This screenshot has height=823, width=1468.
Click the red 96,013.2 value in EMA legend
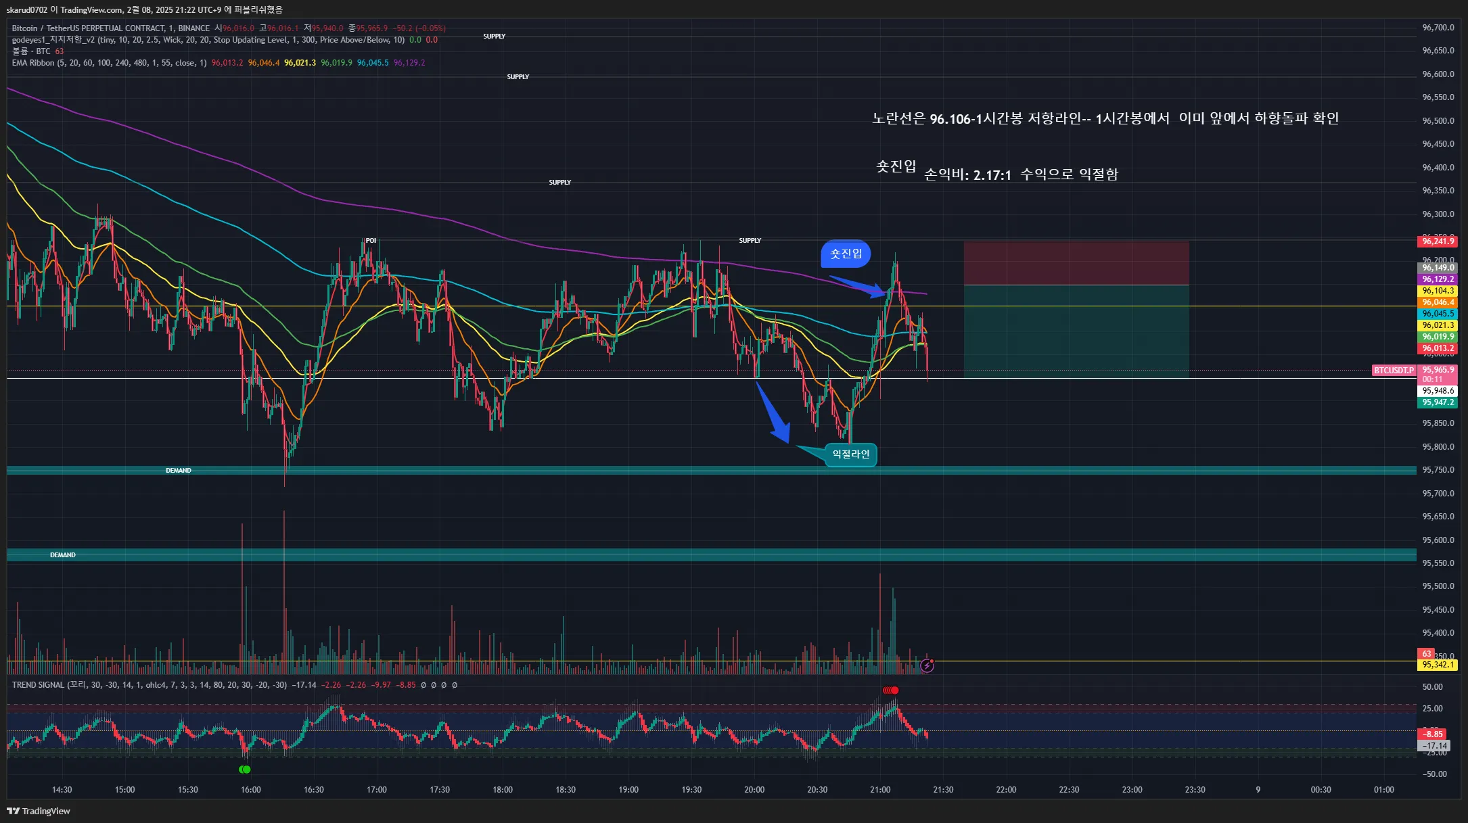click(x=227, y=63)
